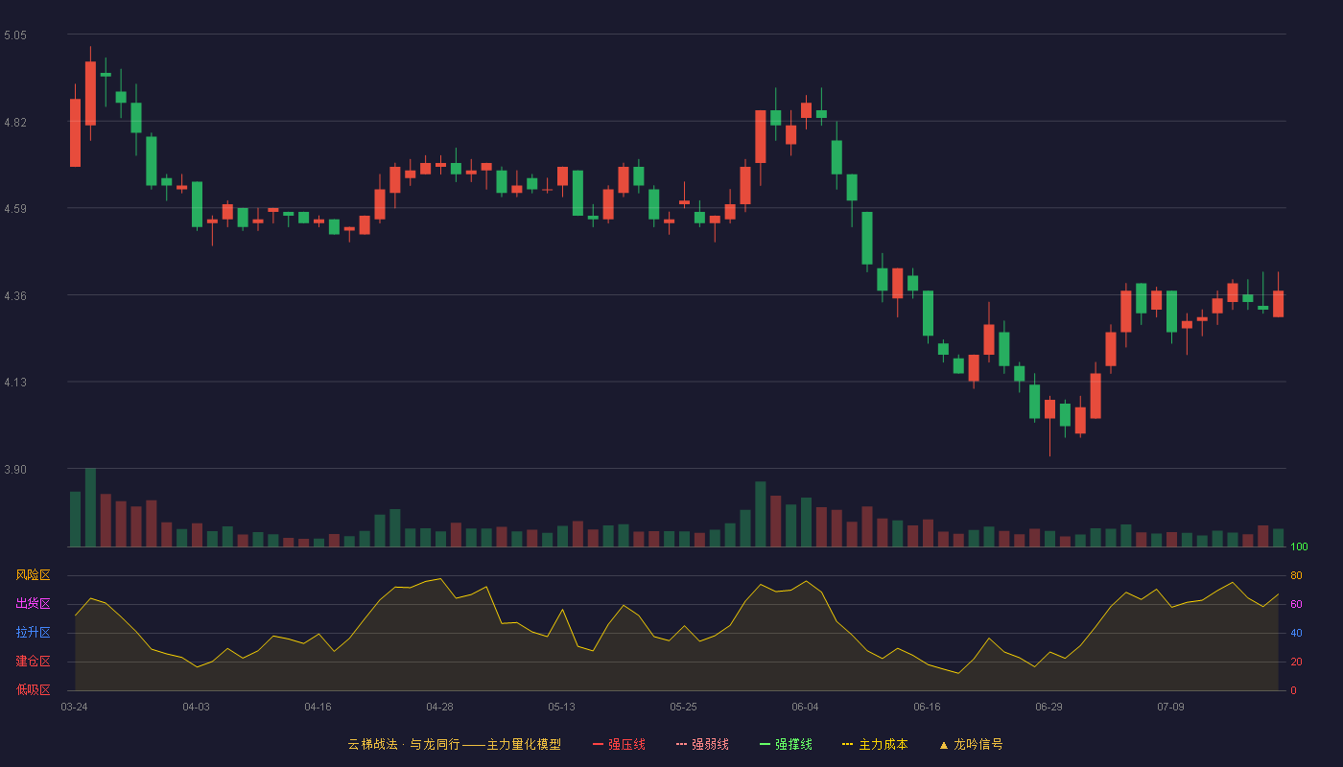Click the 5.05 price axis label

[x=15, y=35]
